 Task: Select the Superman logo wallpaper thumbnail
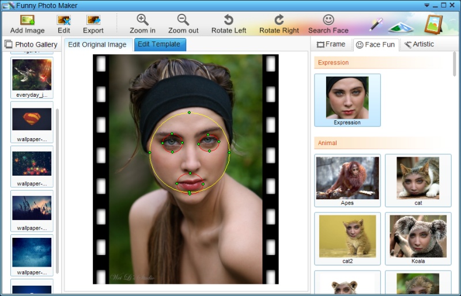tap(32, 122)
